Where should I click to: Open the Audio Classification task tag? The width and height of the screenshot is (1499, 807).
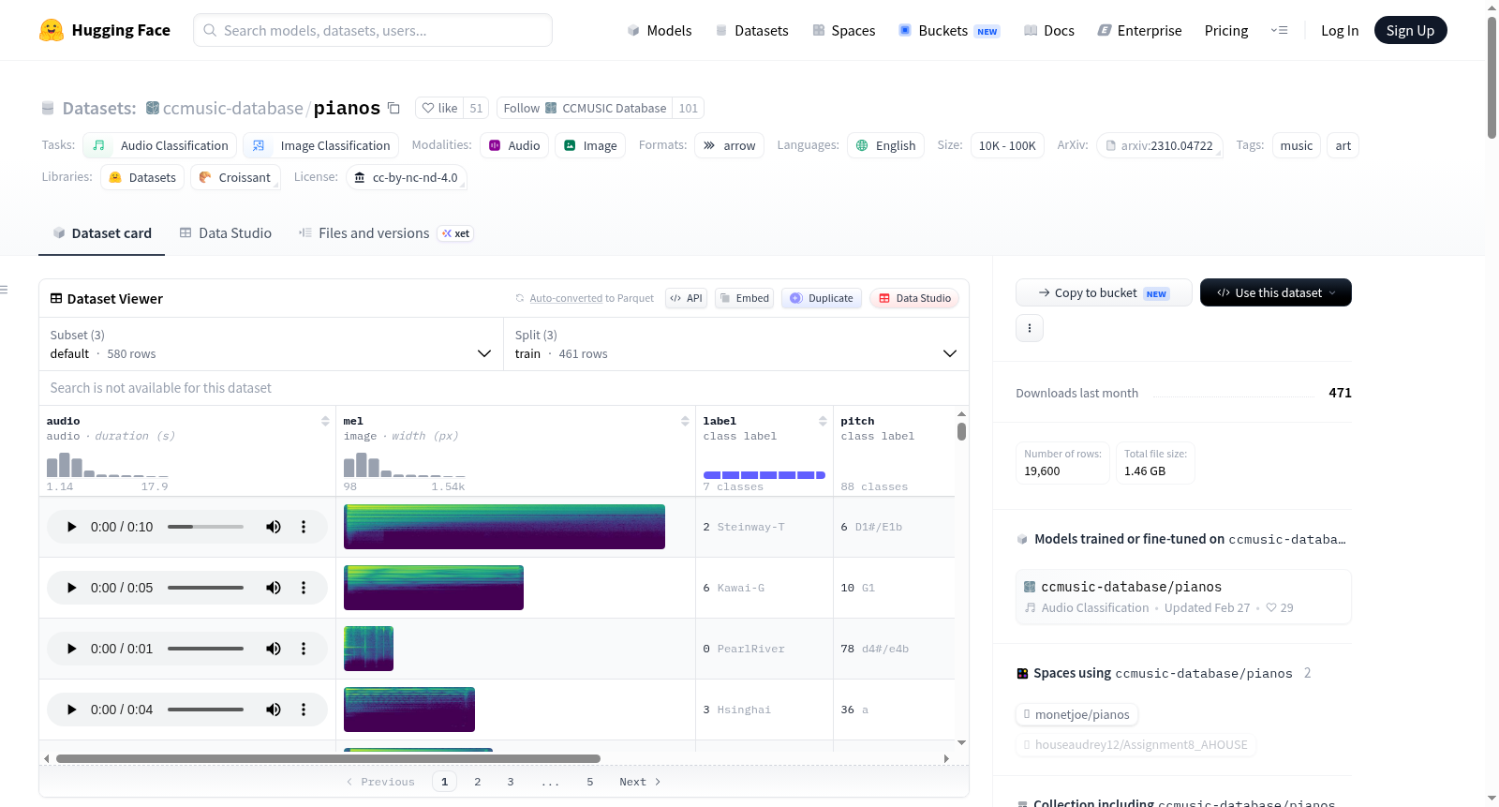[160, 145]
